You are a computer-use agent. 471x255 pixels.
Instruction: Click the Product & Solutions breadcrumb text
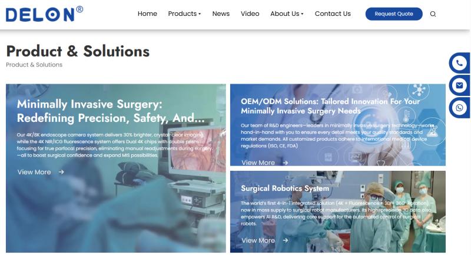(x=34, y=65)
